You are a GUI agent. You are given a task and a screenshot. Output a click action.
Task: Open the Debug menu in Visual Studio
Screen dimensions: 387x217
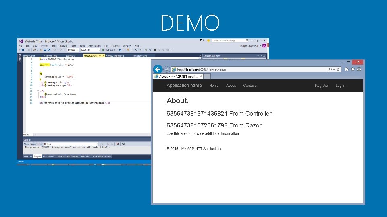[63, 46]
